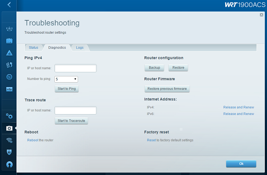Open the Guest Access briefcase icon
This screenshot has width=267, height=175.
pos(9,41)
